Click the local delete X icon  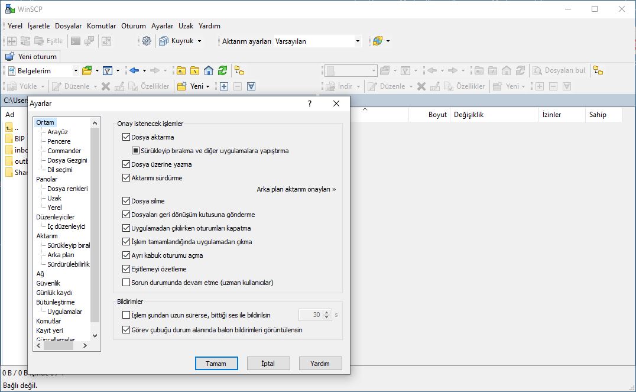coord(105,86)
